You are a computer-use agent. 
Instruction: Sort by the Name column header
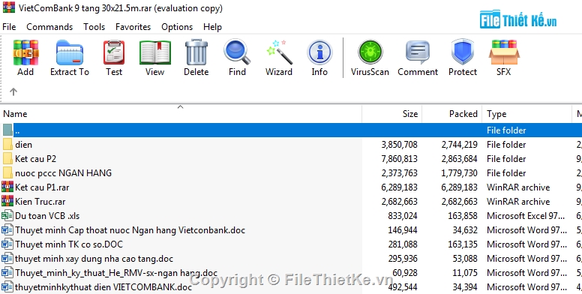(181, 113)
